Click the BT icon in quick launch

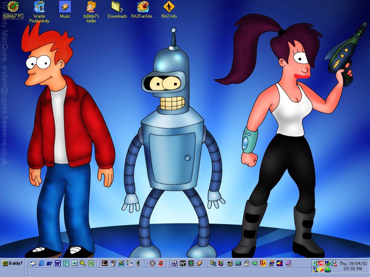50,263
